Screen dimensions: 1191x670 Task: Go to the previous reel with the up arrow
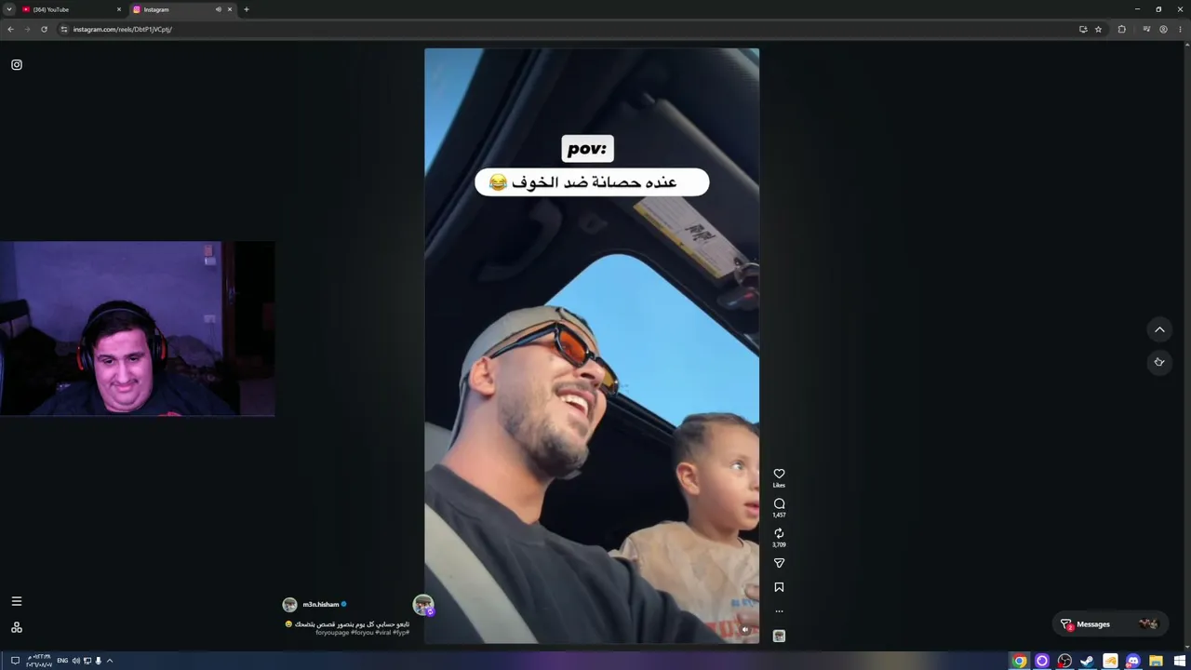[x=1159, y=329]
